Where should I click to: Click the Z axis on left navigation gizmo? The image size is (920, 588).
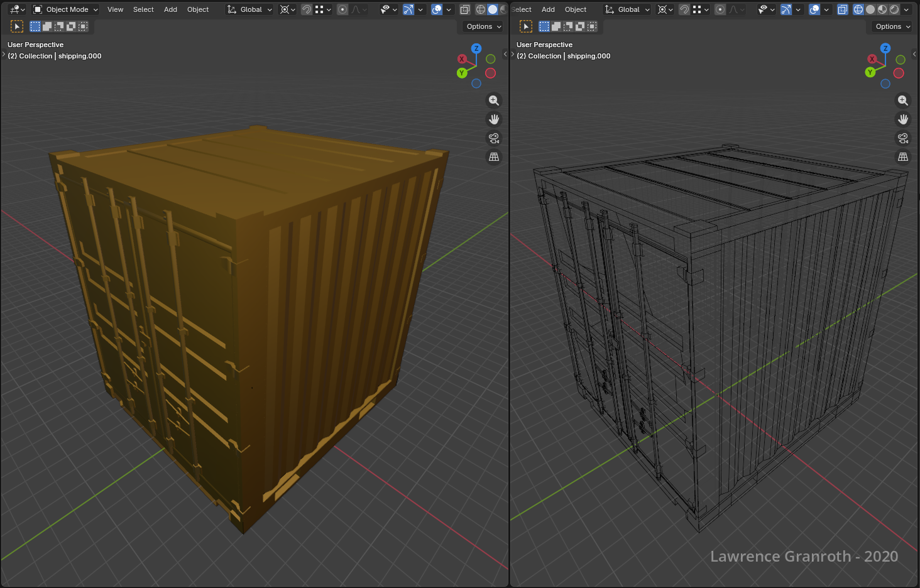coord(476,48)
